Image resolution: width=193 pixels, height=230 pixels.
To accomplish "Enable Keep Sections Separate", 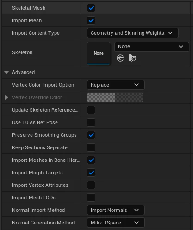I will click(x=91, y=147).
